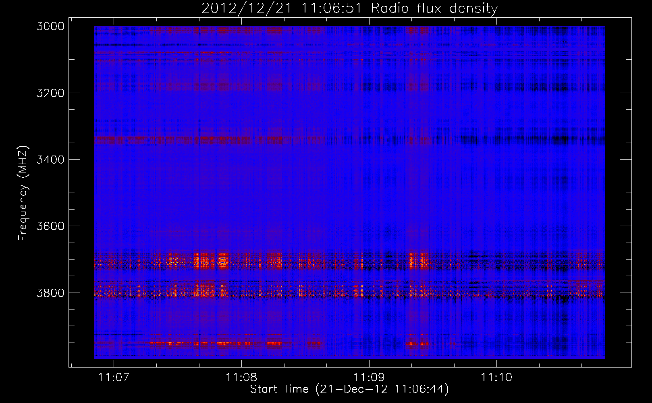
Task: Click the 11:07 time tick label
Action: (x=114, y=377)
